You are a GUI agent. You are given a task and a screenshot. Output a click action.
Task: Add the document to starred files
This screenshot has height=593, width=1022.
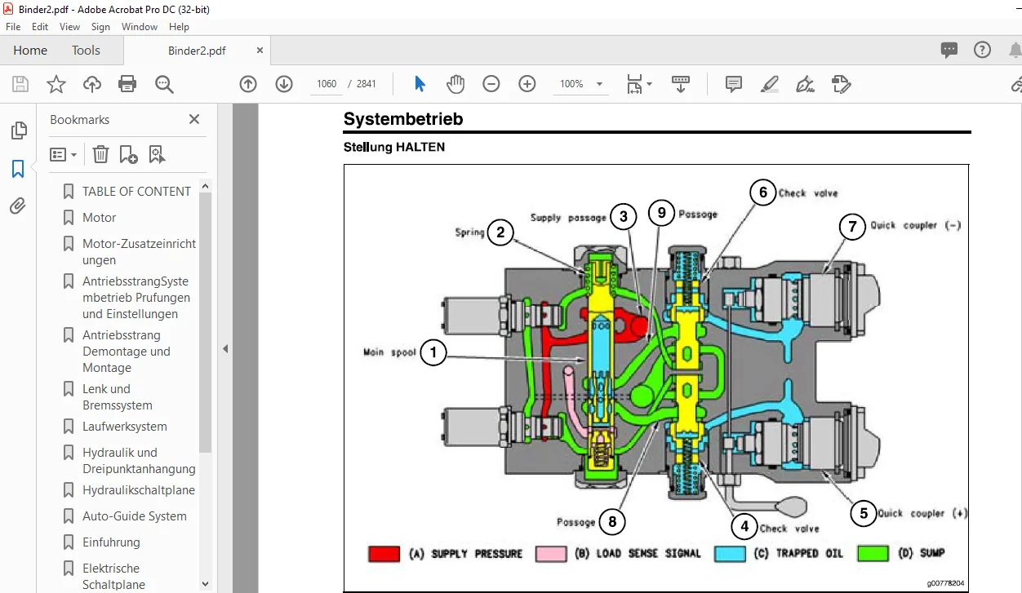coord(56,84)
